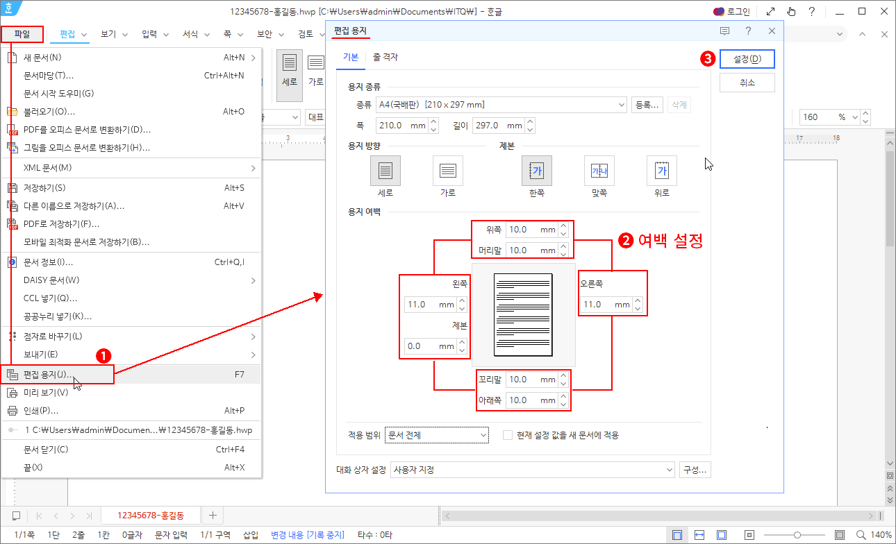The height and width of the screenshot is (544, 896).
Task: Click 미리 보기(V) in the file menu
Action: [x=46, y=393]
